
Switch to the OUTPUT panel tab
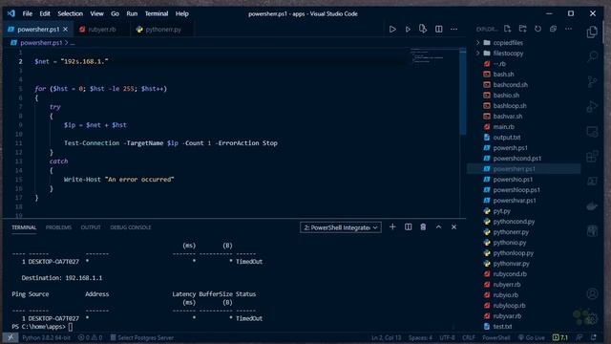tap(91, 227)
